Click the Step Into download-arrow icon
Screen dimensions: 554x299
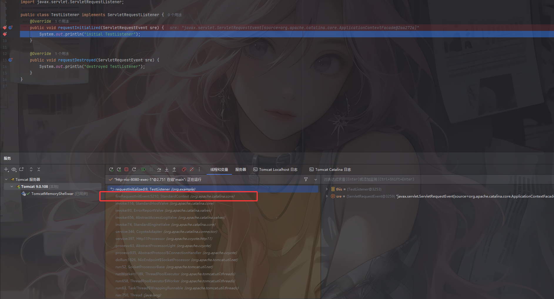click(x=167, y=169)
